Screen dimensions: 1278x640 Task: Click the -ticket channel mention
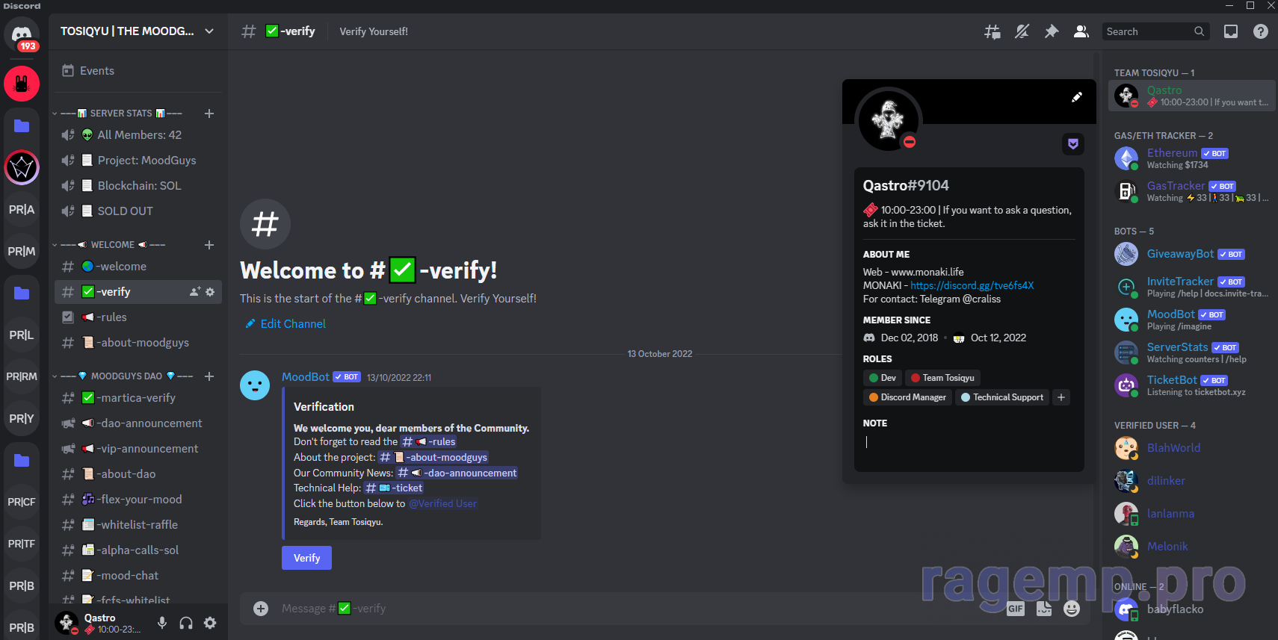(x=394, y=488)
